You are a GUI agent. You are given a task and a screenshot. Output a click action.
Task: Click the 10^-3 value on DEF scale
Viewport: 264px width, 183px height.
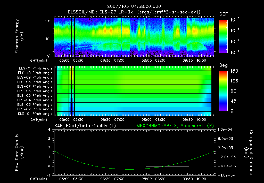[235, 20]
